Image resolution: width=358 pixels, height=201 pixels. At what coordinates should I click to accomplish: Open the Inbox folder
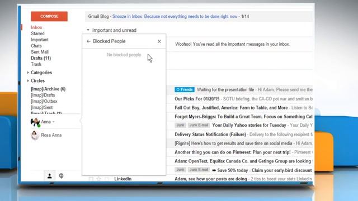point(36,27)
